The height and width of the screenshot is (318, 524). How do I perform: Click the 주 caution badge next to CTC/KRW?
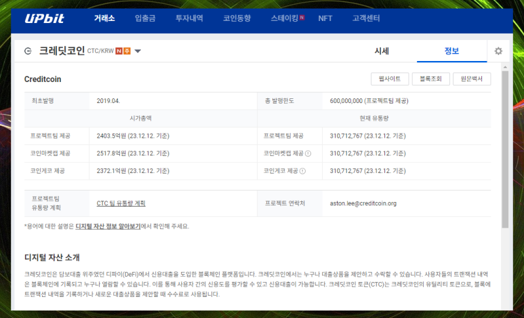[127, 51]
